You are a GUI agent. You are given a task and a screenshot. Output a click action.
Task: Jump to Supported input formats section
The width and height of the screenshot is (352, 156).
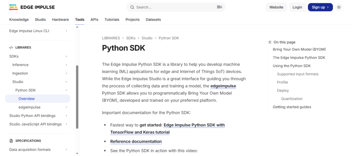(x=298, y=74)
